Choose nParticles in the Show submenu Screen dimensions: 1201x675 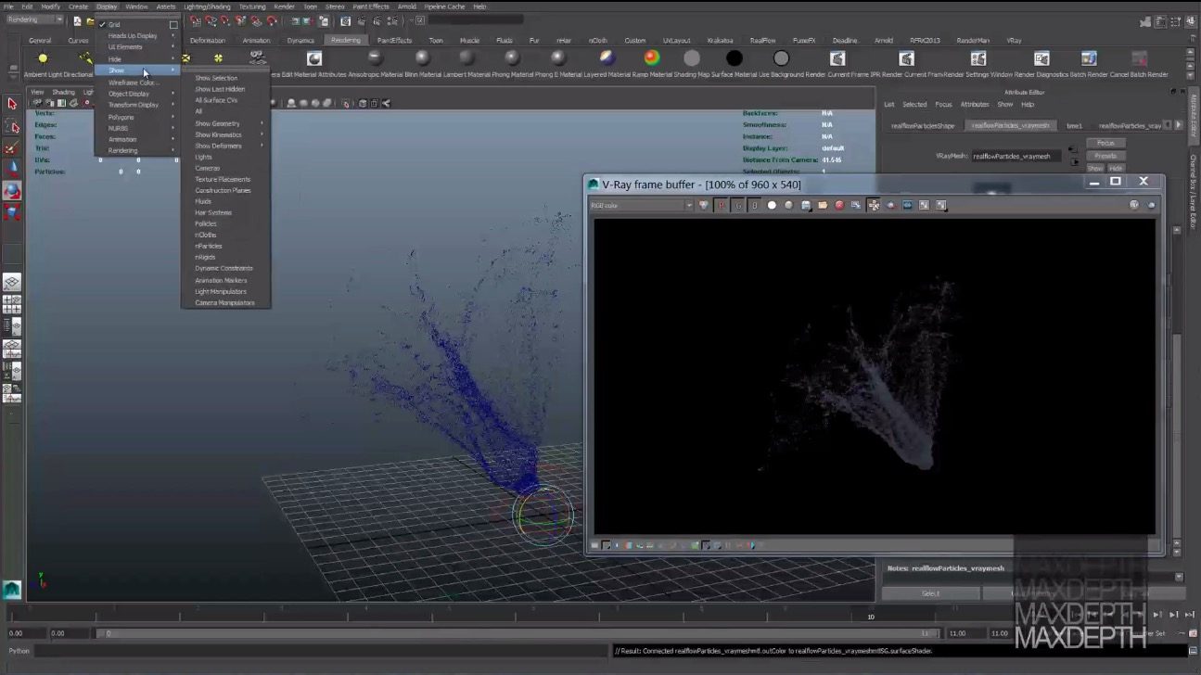[226, 246]
